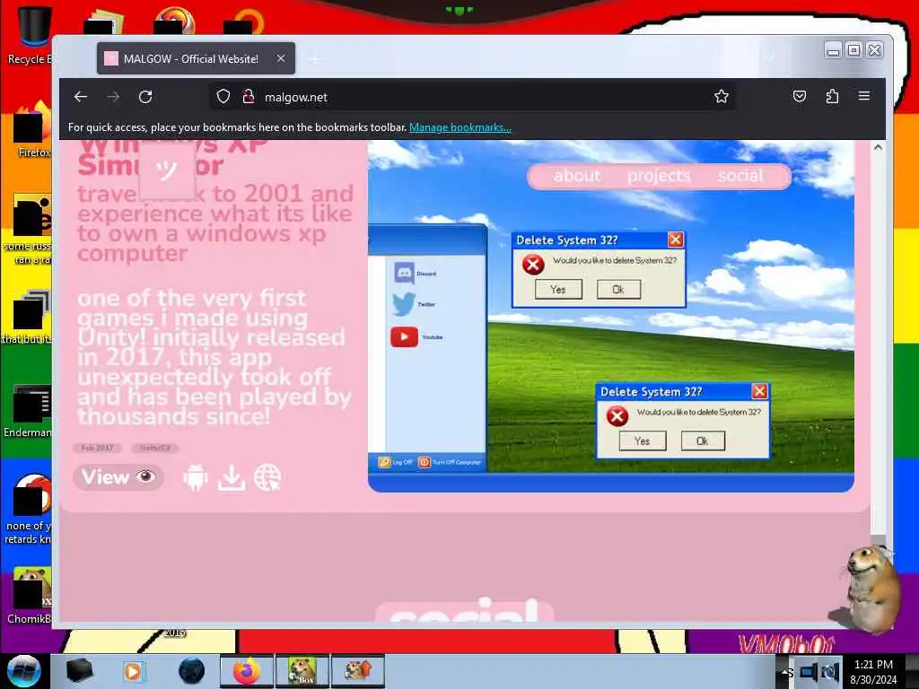This screenshot has height=689, width=919.
Task: Click Log Off in XP start menu
Action: point(396,462)
